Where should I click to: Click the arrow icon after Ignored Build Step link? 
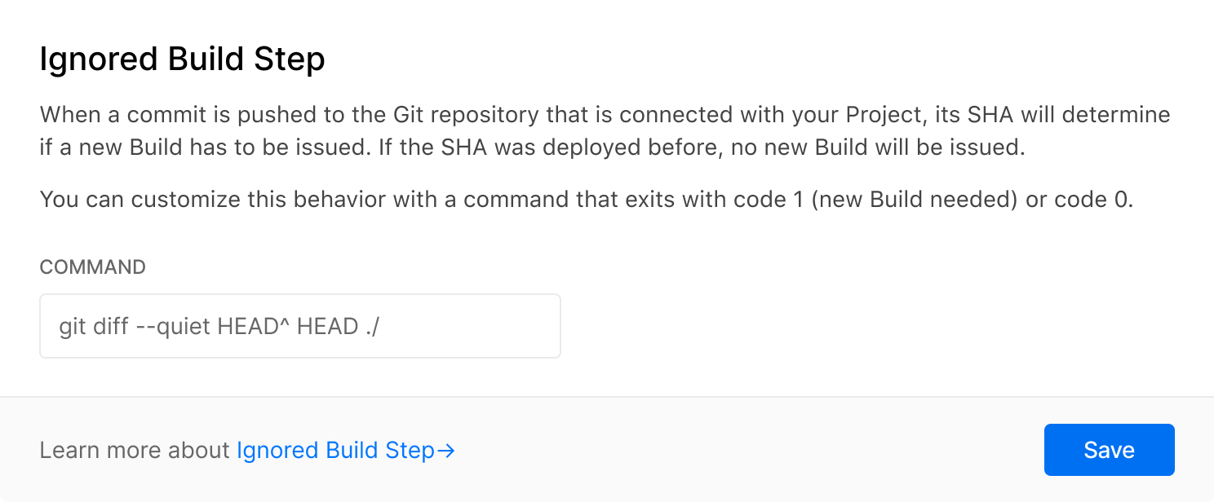click(448, 450)
